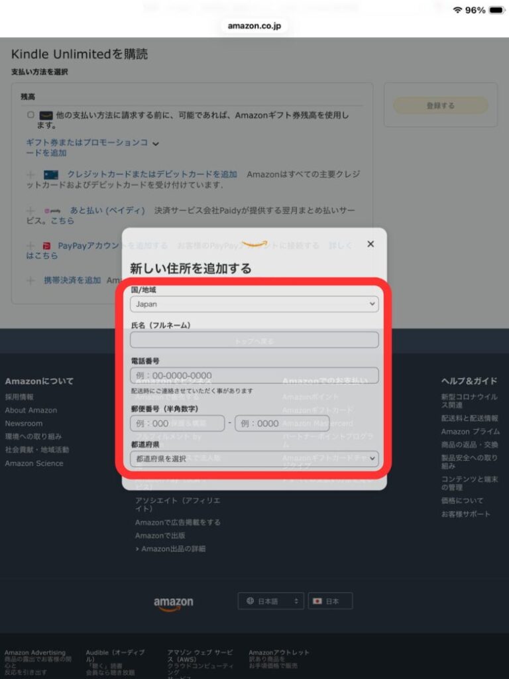509x679 pixels.
Task: Click the plus icon beside 携帯決済を追加
Action: 30,280
